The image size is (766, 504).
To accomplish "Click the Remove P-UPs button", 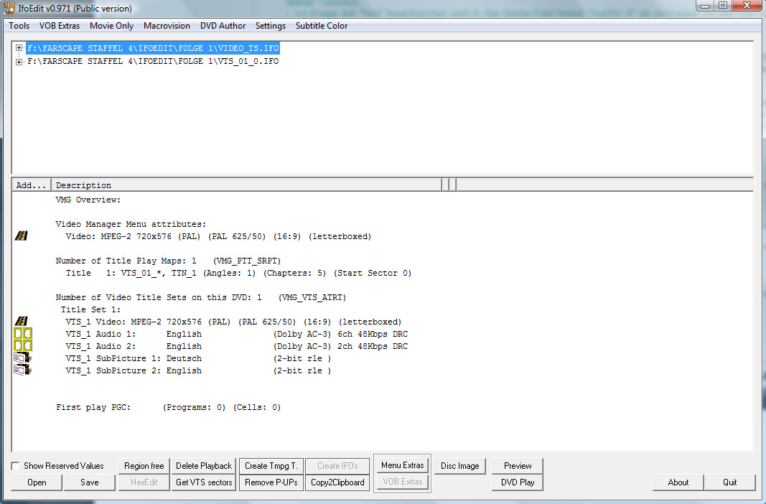I will tap(271, 482).
